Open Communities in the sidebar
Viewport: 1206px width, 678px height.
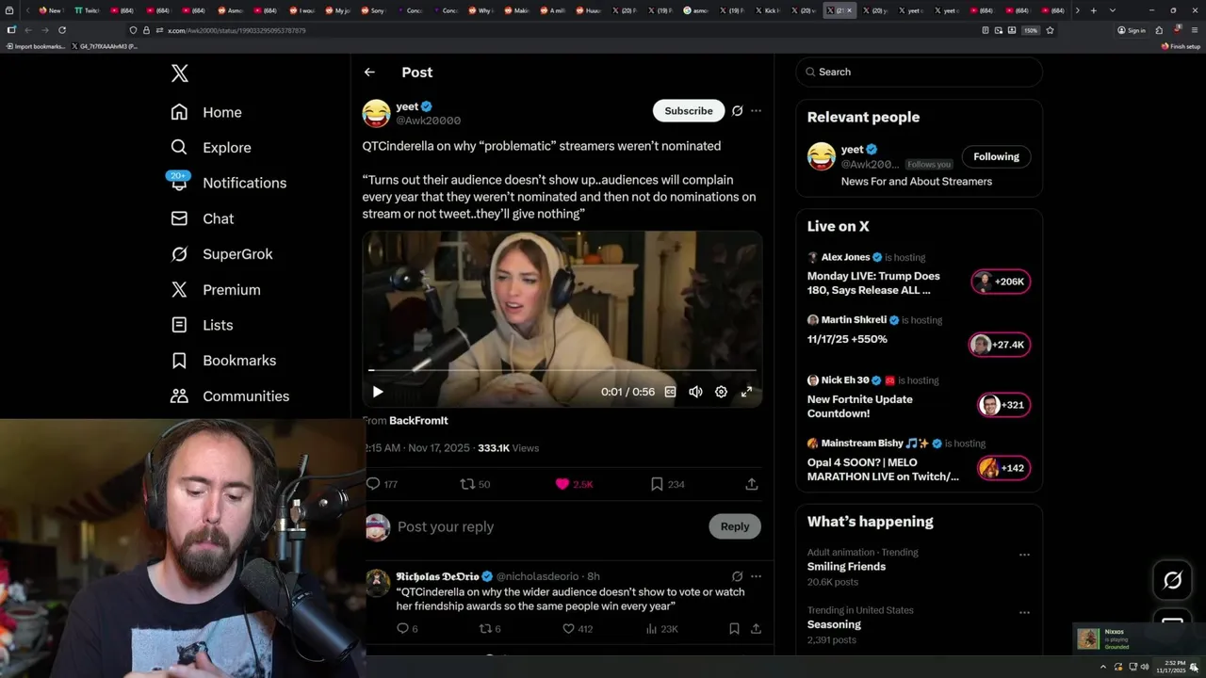click(x=230, y=396)
